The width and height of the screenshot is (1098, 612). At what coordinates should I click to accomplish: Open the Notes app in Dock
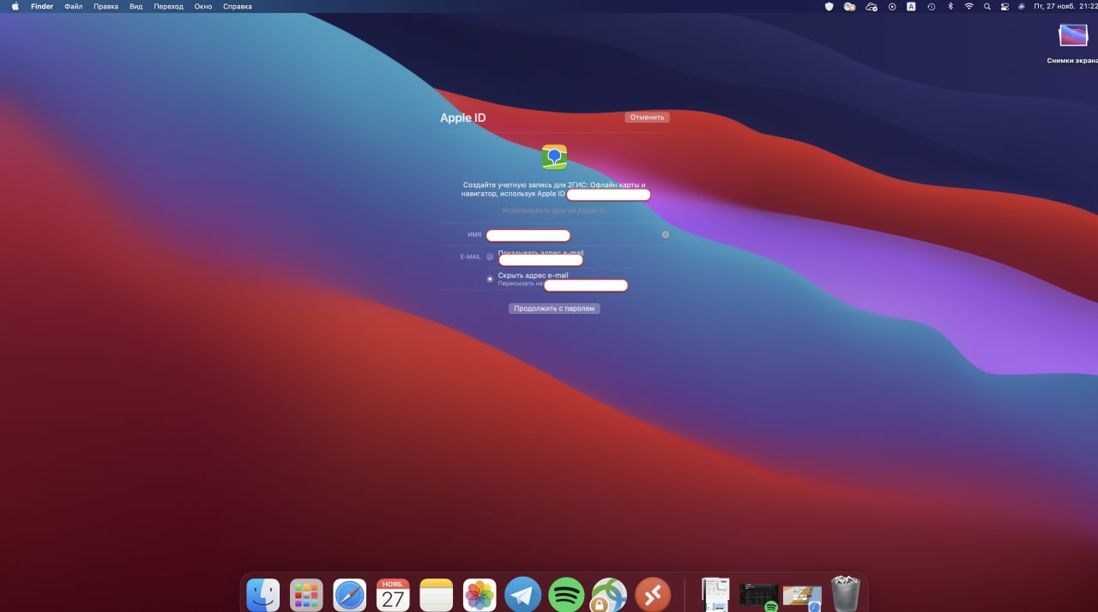click(436, 594)
